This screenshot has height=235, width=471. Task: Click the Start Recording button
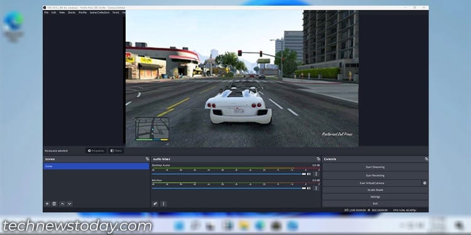375,175
